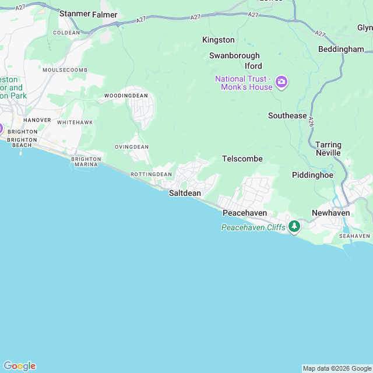Click the Tarring Neville label
Screen dimensions: 373x373
pyautogui.click(x=328, y=149)
